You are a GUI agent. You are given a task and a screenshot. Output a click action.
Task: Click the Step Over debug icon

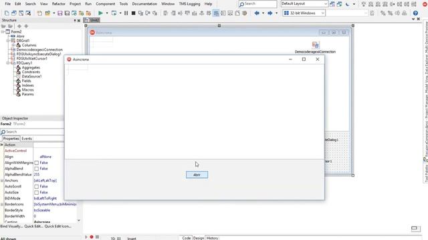148,13
